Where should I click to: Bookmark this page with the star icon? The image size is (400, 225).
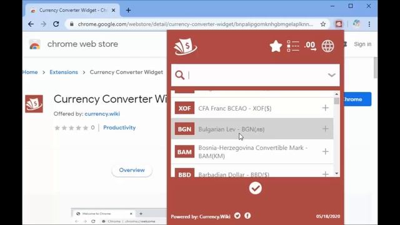323,24
